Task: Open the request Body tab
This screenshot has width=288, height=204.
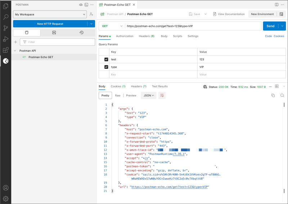Action: coord(164,36)
